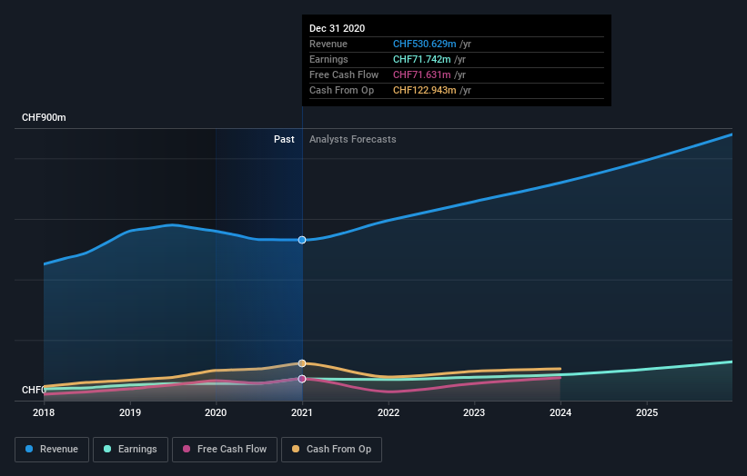Toggle the Revenue legend button
The width and height of the screenshot is (747, 476).
[52, 450]
